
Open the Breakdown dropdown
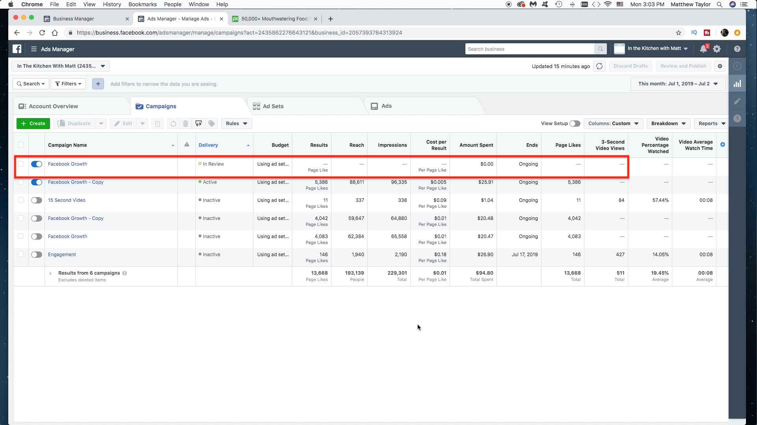(x=669, y=124)
